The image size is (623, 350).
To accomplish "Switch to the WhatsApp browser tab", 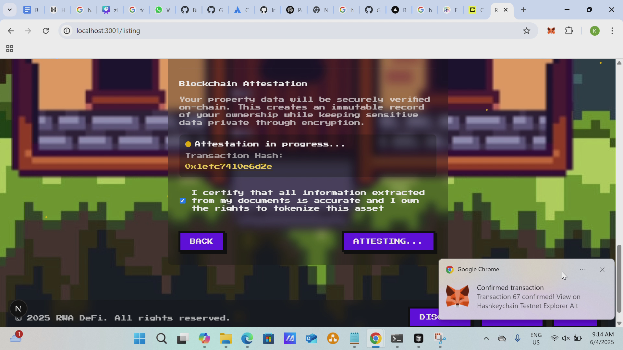I will click(162, 10).
